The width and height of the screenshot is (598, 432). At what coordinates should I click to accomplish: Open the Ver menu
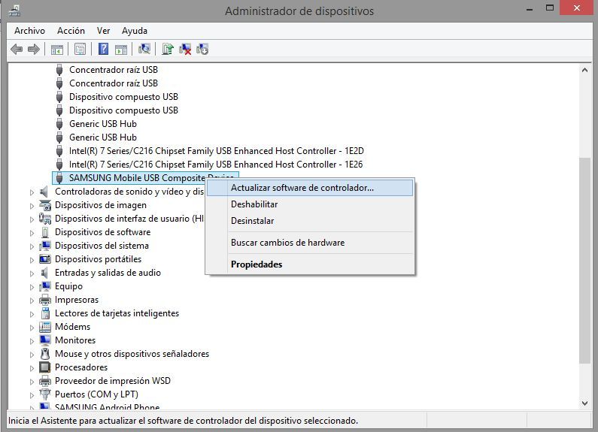click(103, 31)
